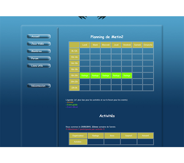
Task: Select the XaqmeX organizer cell
Action: (129, 135)
